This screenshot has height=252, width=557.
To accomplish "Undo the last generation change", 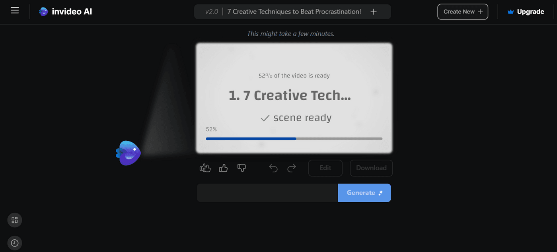I will tap(273, 168).
